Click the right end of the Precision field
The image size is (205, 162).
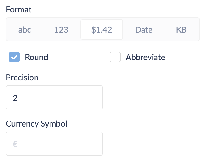97,97
